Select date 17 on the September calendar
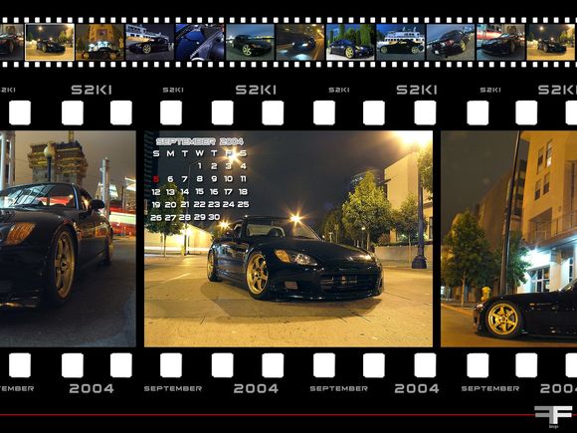577x433 pixels. click(229, 192)
